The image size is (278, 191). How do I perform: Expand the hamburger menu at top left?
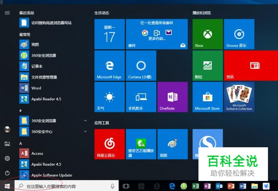pos(7,13)
